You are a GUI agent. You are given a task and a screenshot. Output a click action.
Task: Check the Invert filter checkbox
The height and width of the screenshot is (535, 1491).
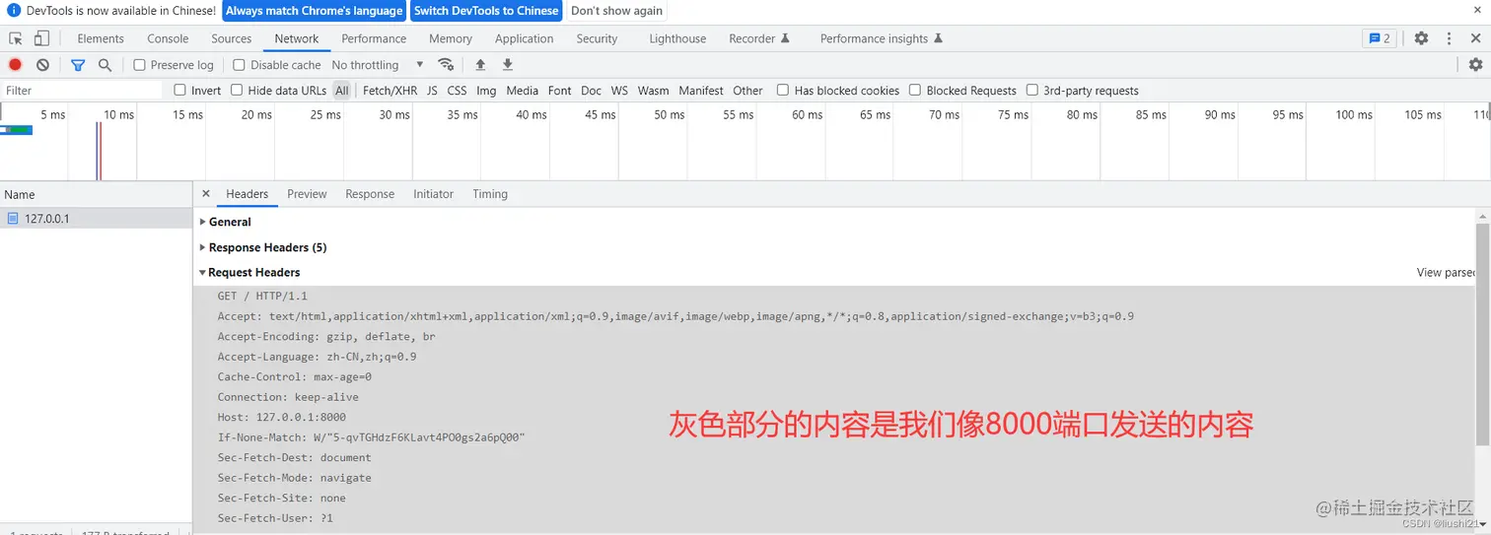pos(179,90)
